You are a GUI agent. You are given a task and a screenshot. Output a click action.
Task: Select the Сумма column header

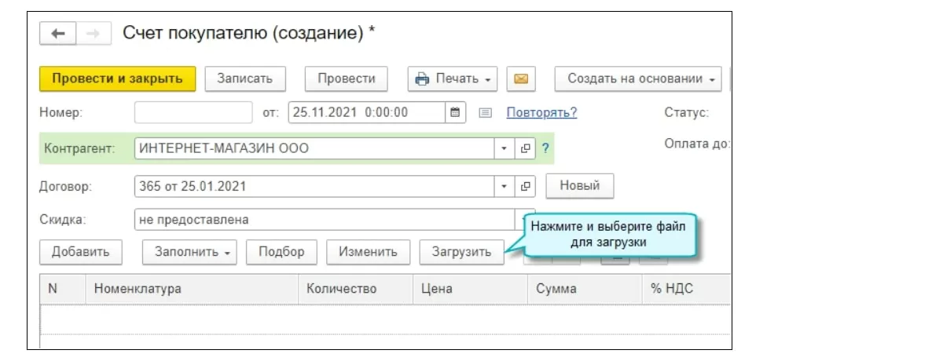pos(585,289)
